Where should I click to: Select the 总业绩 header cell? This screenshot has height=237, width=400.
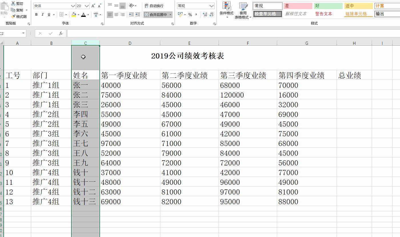click(354, 75)
